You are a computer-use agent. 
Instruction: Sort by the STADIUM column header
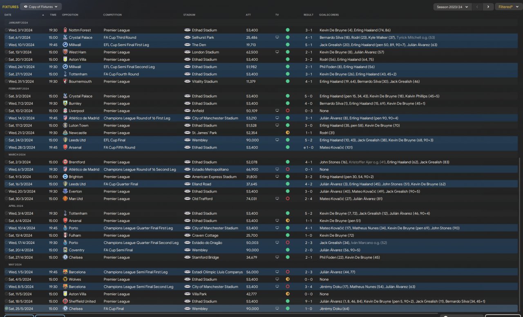[x=189, y=15]
